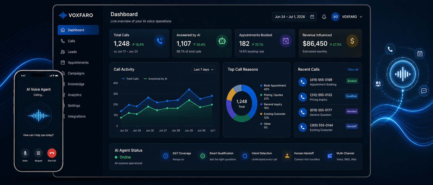433x185 pixels.
Task: Click the floating people icon by the orb
Action: point(378,84)
